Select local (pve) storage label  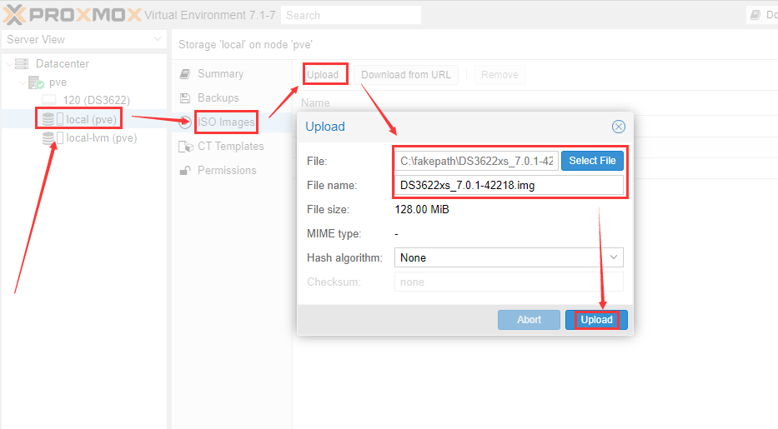point(91,120)
